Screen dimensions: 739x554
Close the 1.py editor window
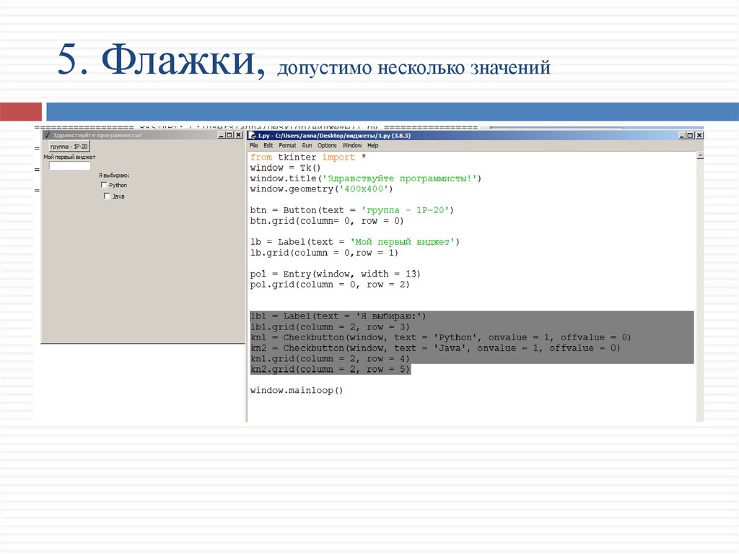699,135
